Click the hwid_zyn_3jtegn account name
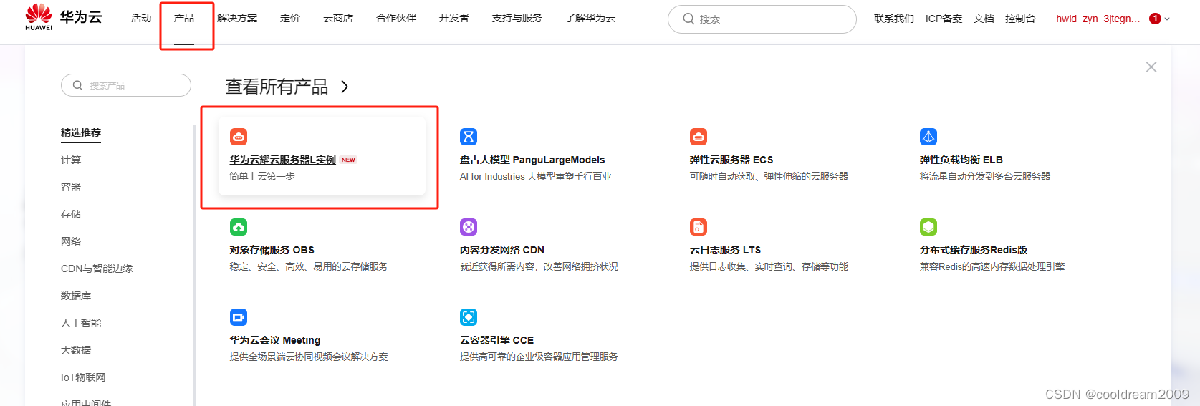 pyautogui.click(x=1098, y=19)
